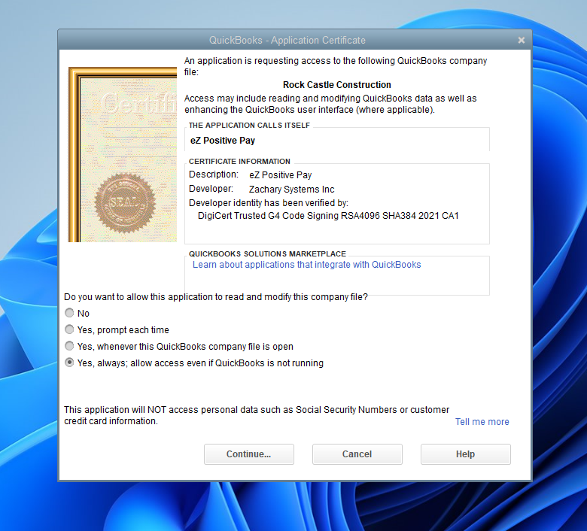This screenshot has height=531, width=587.
Task: Click the developer name Zachary Systems Inc
Action: click(x=291, y=190)
